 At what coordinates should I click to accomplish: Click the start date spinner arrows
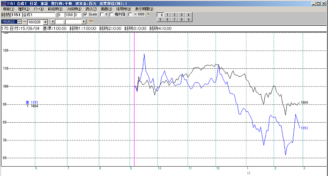pyautogui.click(x=20, y=22)
